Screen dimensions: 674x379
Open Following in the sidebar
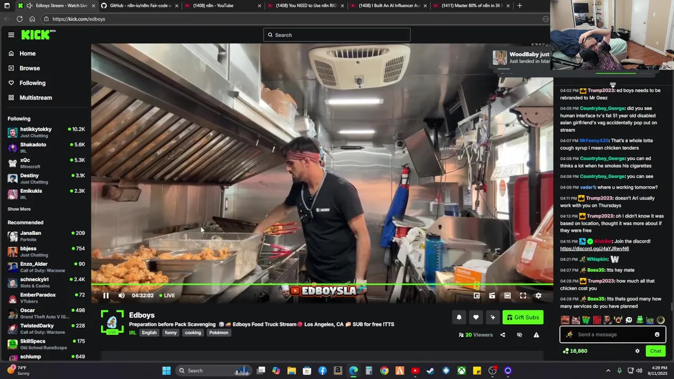point(32,83)
